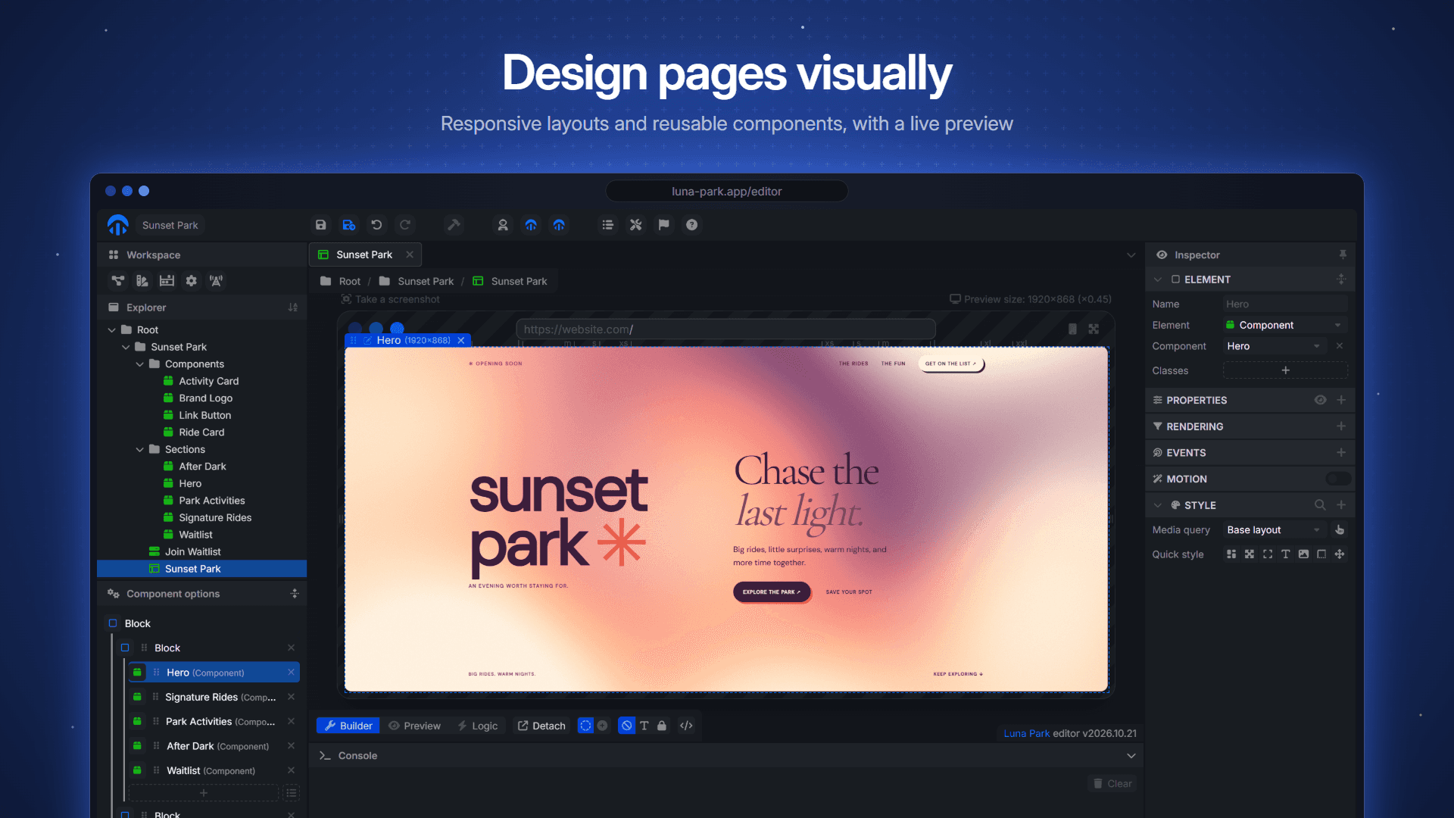Toggle the blue prohibit icon in the bottom toolbar

pos(626,726)
